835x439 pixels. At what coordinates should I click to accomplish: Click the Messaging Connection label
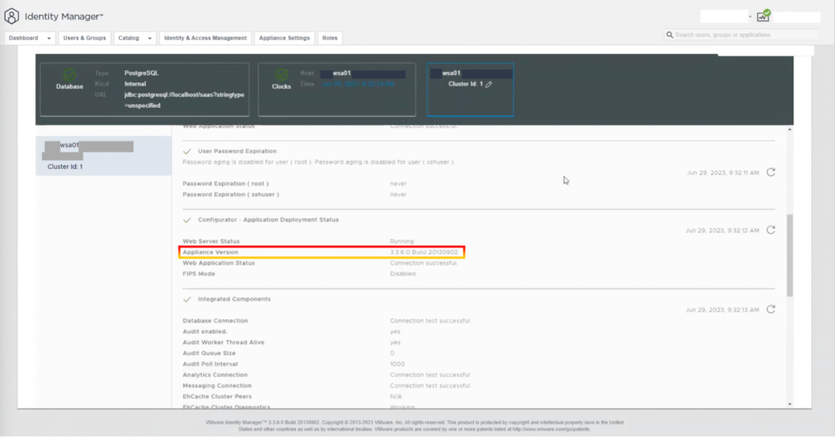click(x=217, y=386)
